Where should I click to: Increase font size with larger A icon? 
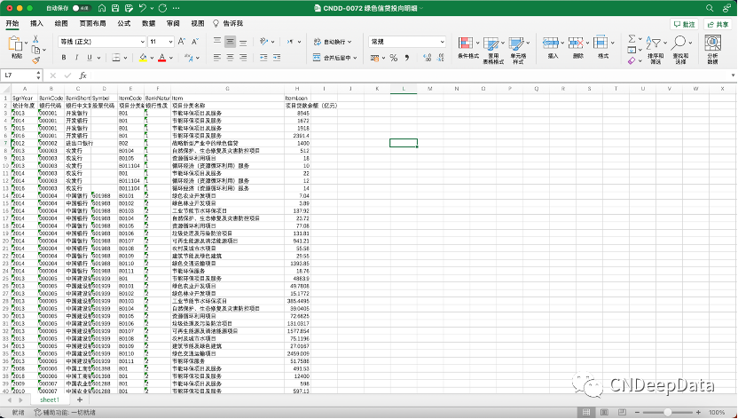click(x=182, y=42)
